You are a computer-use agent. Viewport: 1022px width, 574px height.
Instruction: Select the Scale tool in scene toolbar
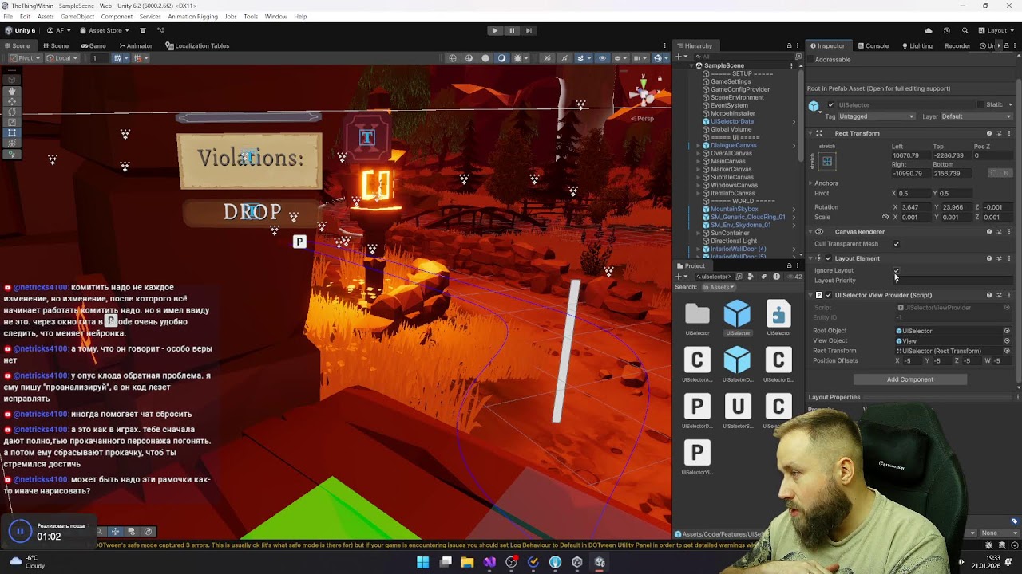pyautogui.click(x=12, y=122)
